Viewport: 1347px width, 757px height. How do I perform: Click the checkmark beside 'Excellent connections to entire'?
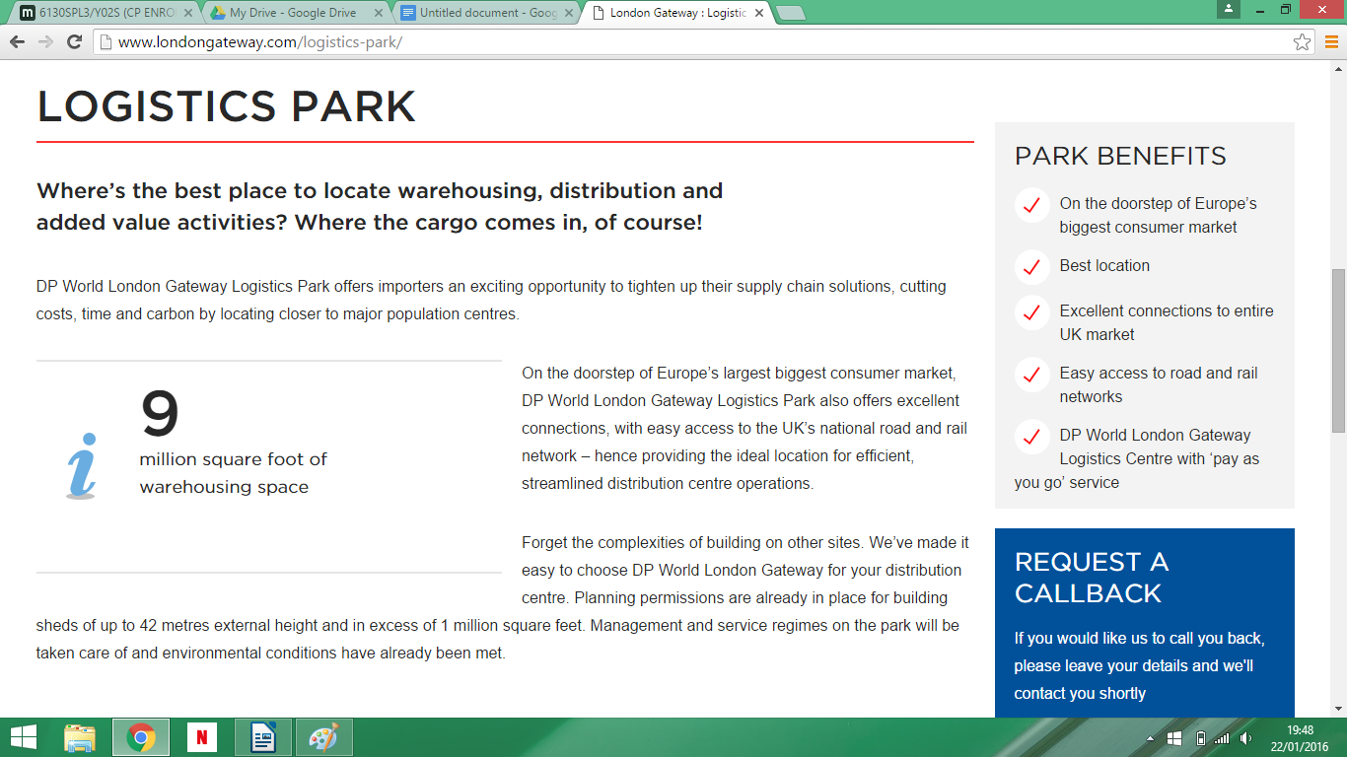pos(1031,312)
